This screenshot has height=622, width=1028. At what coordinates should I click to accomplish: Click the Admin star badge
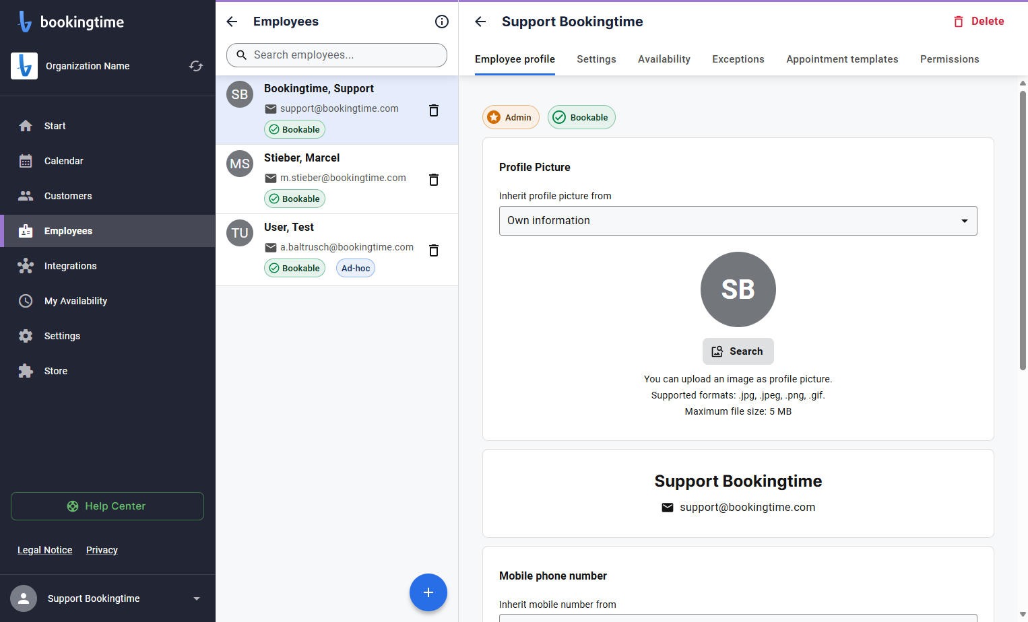[511, 117]
